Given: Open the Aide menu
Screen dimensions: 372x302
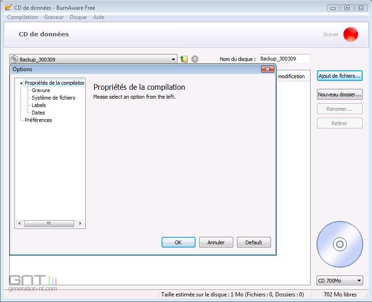Looking at the screenshot, I should pos(99,17).
